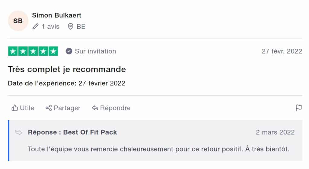Click the thumbs-up icon
Viewport: 309px width, 169px height.
coord(14,108)
